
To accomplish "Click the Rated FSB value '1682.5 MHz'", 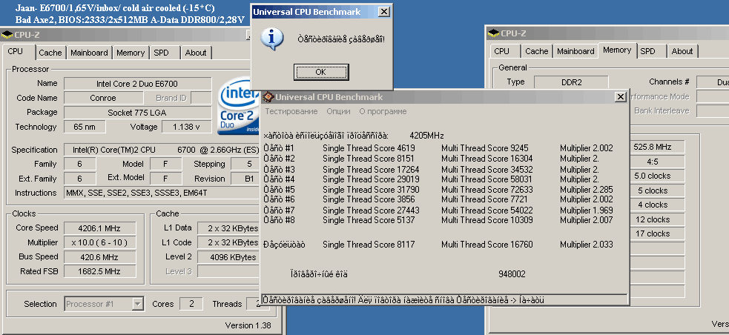I will (x=100, y=271).
